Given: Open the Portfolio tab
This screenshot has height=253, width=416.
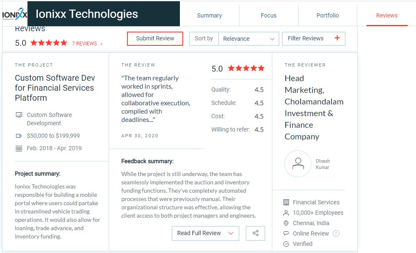Looking at the screenshot, I should tap(327, 15).
